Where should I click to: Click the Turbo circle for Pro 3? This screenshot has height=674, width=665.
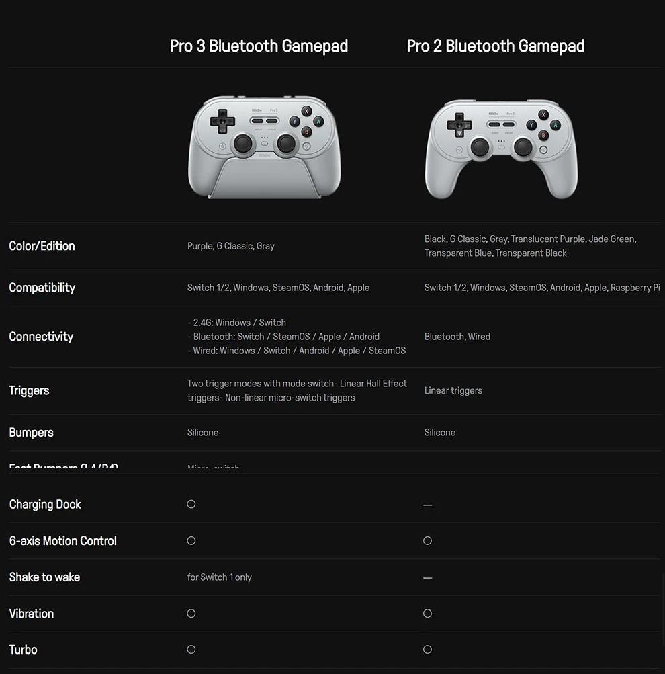pos(191,649)
